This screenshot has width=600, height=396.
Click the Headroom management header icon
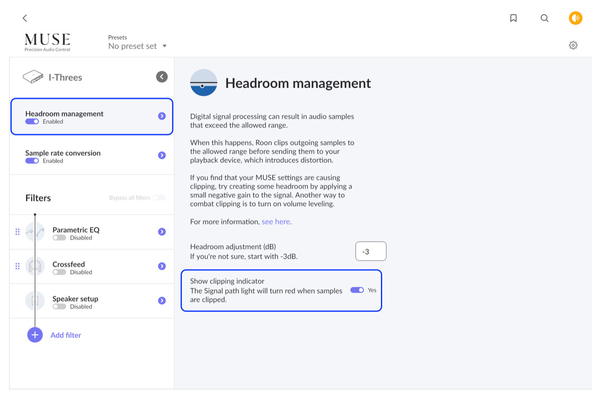[x=204, y=82]
